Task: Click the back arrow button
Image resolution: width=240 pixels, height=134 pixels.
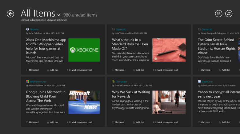Action: point(10,14)
